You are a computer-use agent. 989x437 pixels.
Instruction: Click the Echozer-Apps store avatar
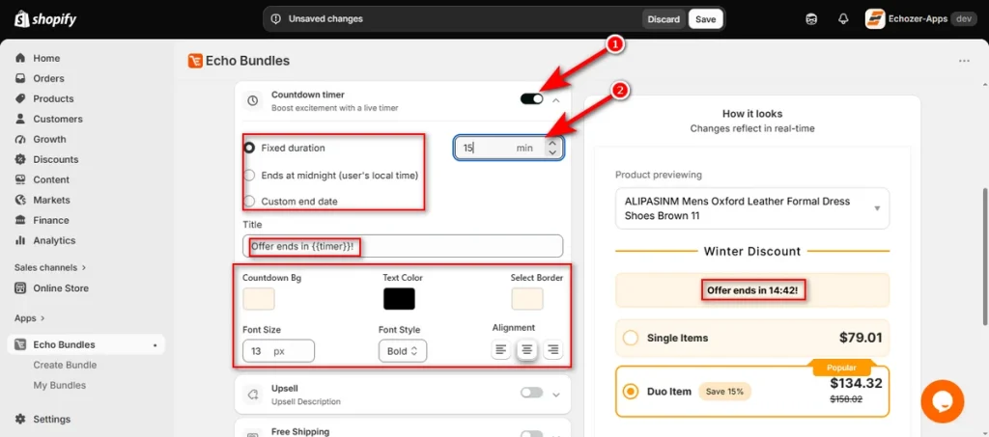click(x=873, y=19)
